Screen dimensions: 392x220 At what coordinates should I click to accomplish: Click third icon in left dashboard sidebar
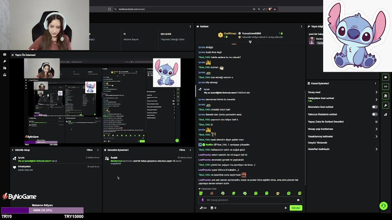(x=5, y=68)
